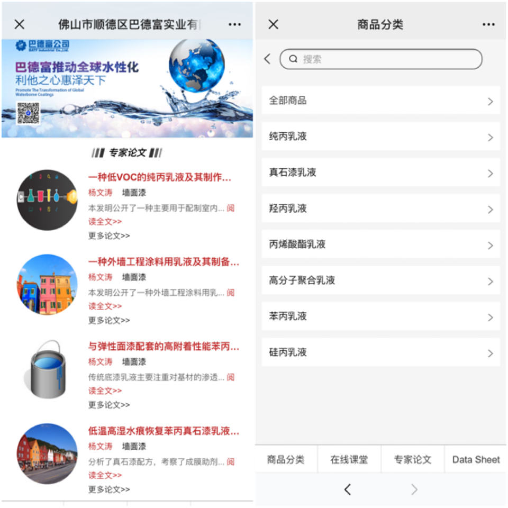The image size is (508, 508).
Task: Open the article 低温高湿水痕恢复苯丙真石漆乳液...
Action: click(x=164, y=431)
